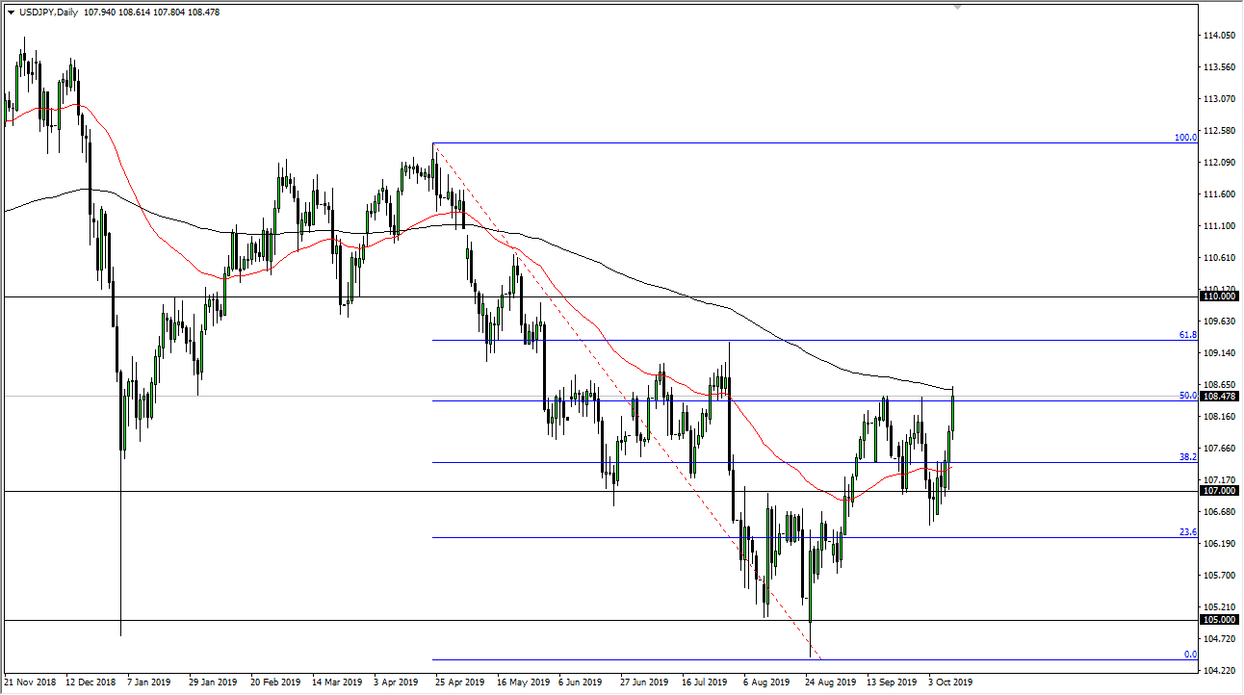Click the USDJPY,Daily chart title text

coord(48,13)
